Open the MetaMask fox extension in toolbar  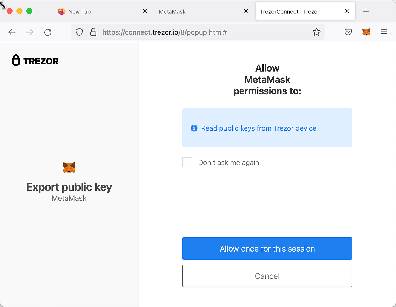point(366,32)
